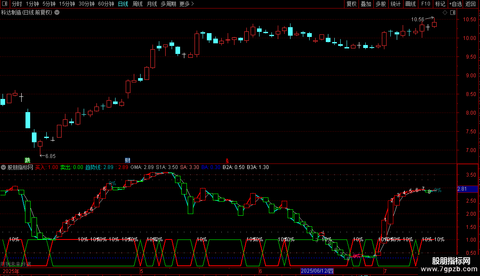Click the 返回 back button
Viewport: 480px width, 276px height.
pos(471,4)
